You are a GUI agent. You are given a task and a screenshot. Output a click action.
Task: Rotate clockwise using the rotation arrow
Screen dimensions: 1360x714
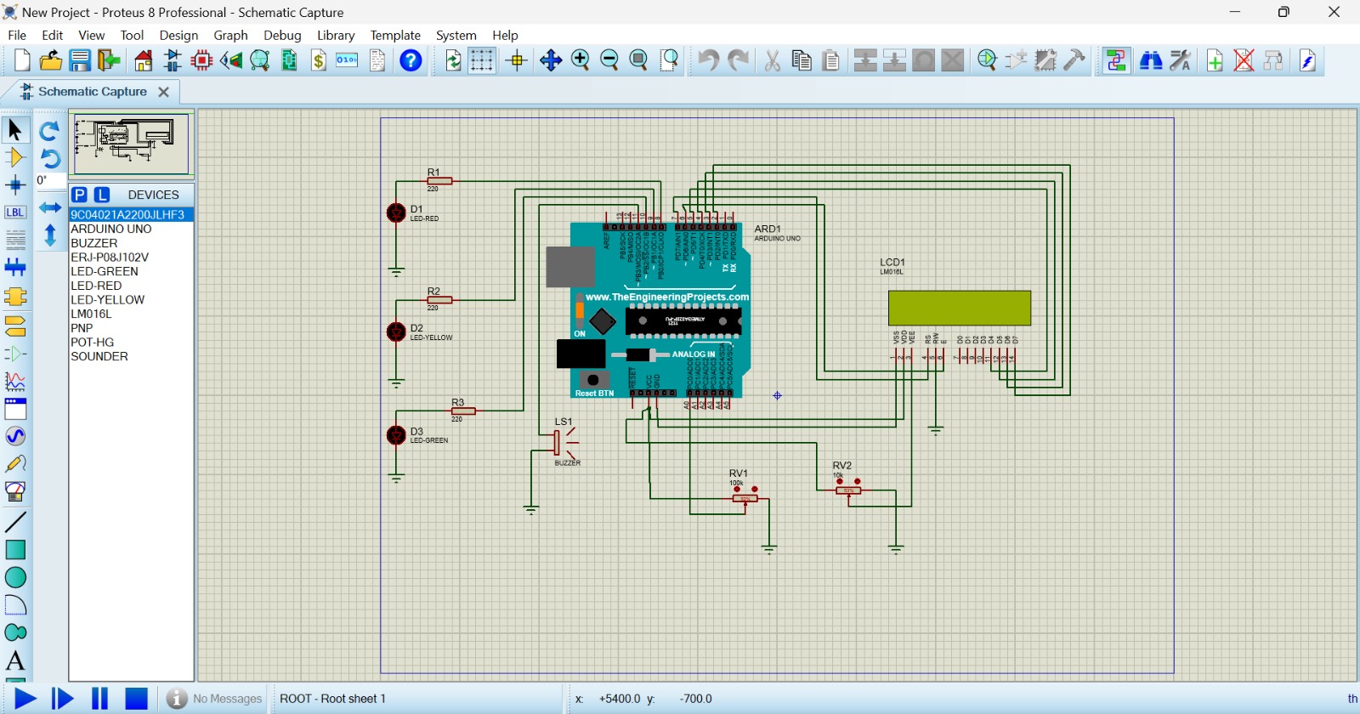pyautogui.click(x=49, y=131)
